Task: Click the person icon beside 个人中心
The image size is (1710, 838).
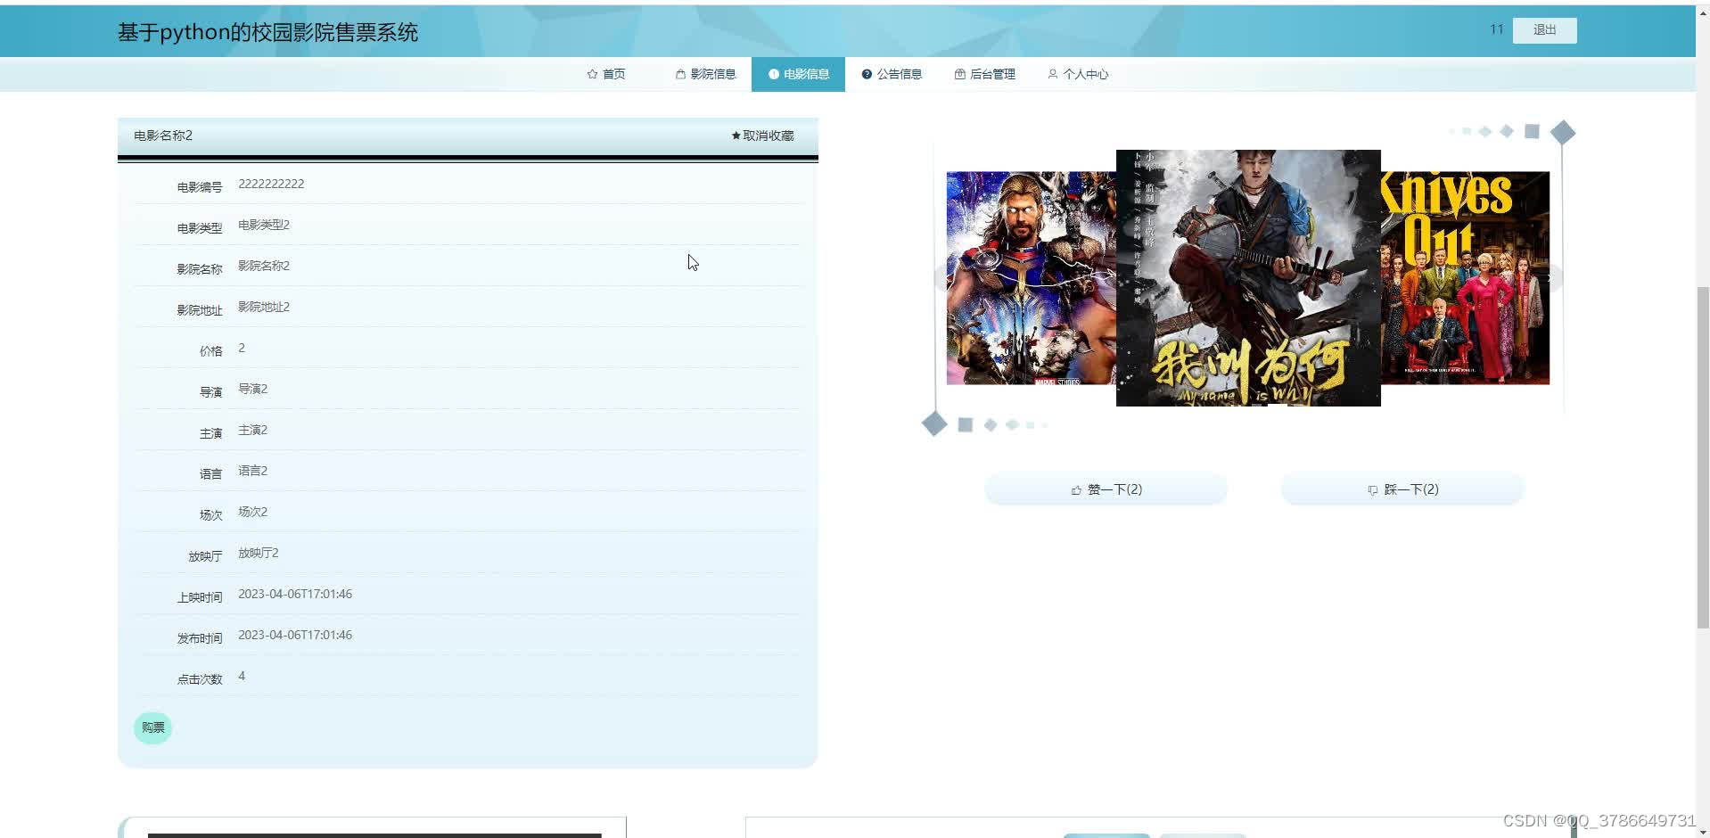Action: 1053,74
